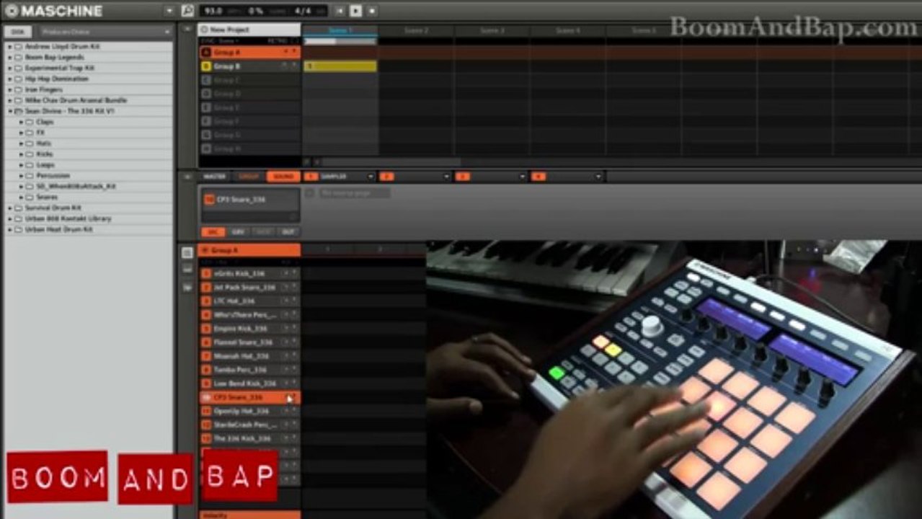Viewport: 922px width, 519px height.
Task: Adjust the 0% swing value
Action: click(257, 11)
